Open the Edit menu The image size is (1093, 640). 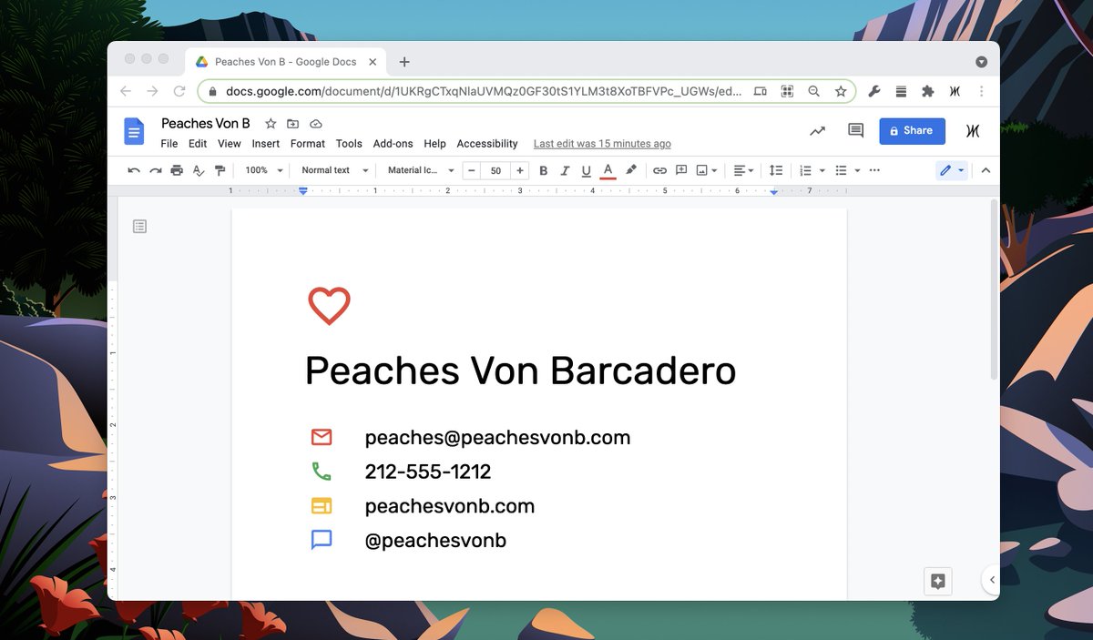(x=198, y=144)
